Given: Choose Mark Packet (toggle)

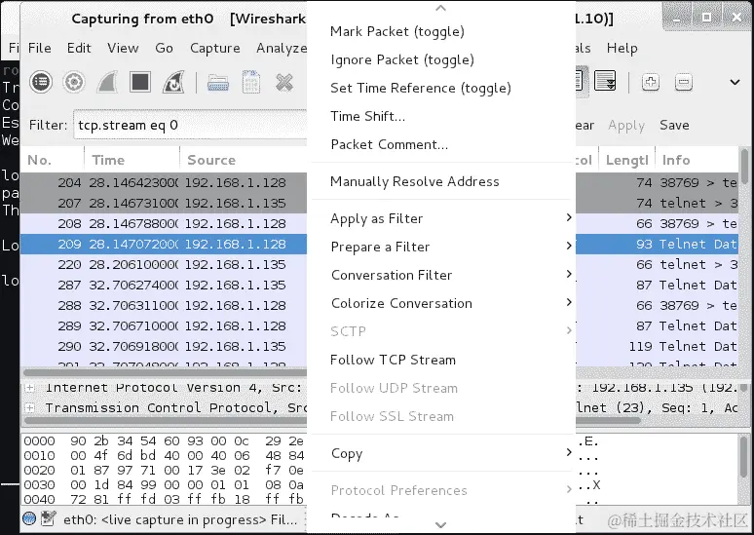Looking at the screenshot, I should pos(440,32).
